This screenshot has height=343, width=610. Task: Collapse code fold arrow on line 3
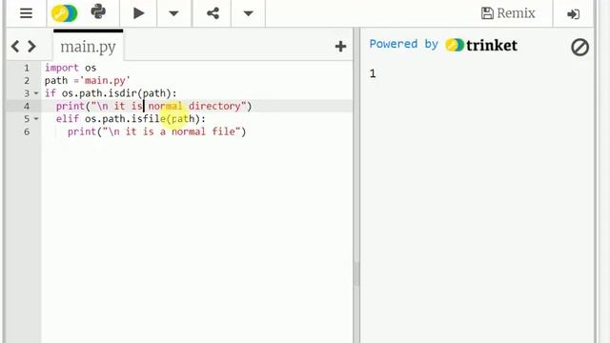click(36, 93)
